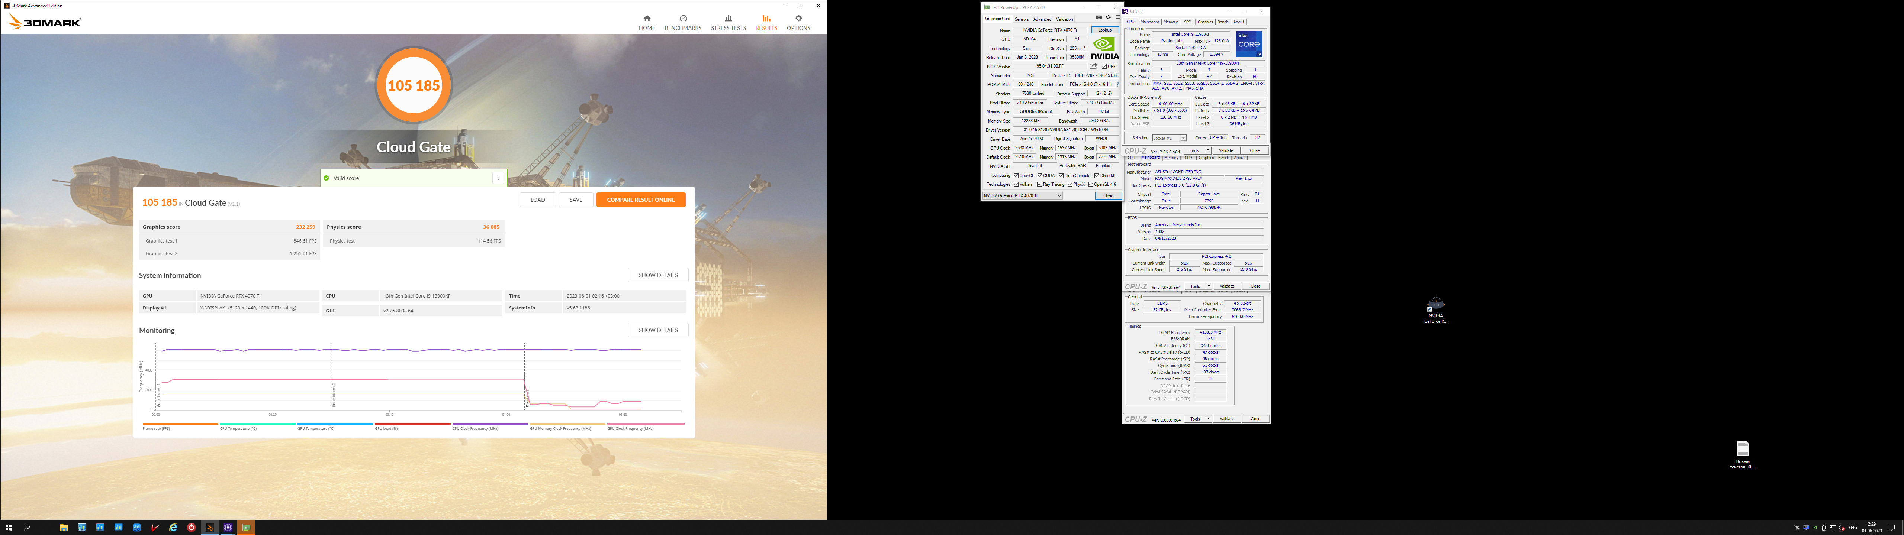This screenshot has height=535, width=1904.
Task: Switch to the Validation tab in GPU-Z
Action: coord(1064,19)
